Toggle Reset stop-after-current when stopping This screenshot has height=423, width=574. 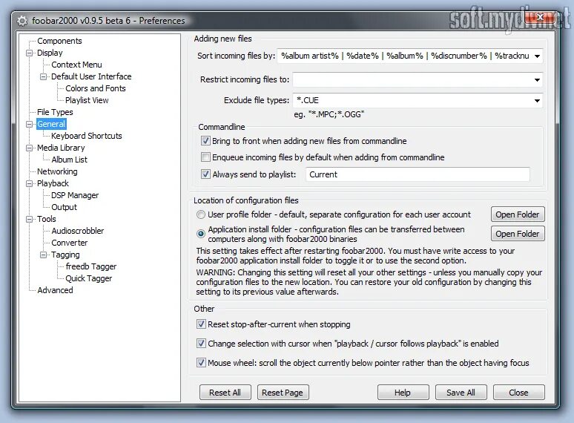click(201, 324)
